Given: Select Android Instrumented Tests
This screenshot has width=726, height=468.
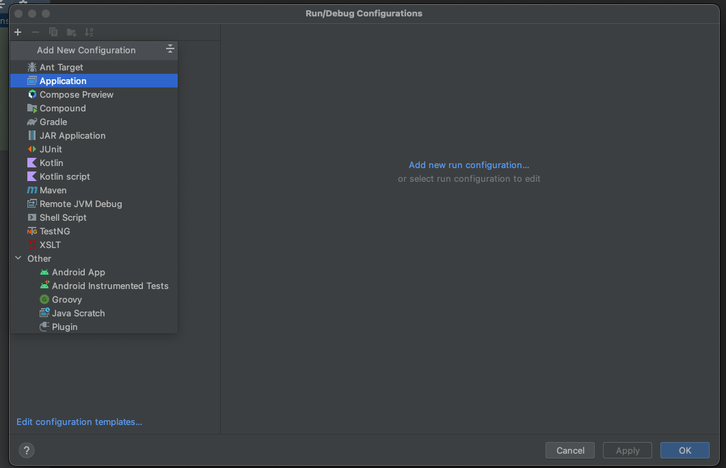Looking at the screenshot, I should coord(109,286).
